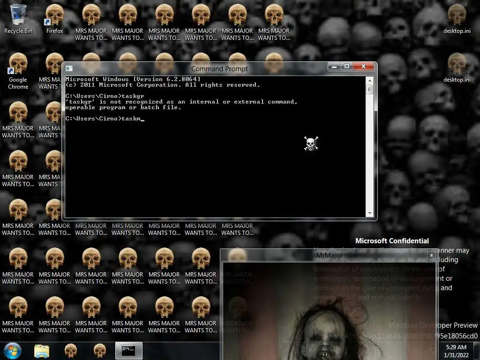
Task: Click the Command Prompt scrollbar thumb
Action: click(x=370, y=90)
